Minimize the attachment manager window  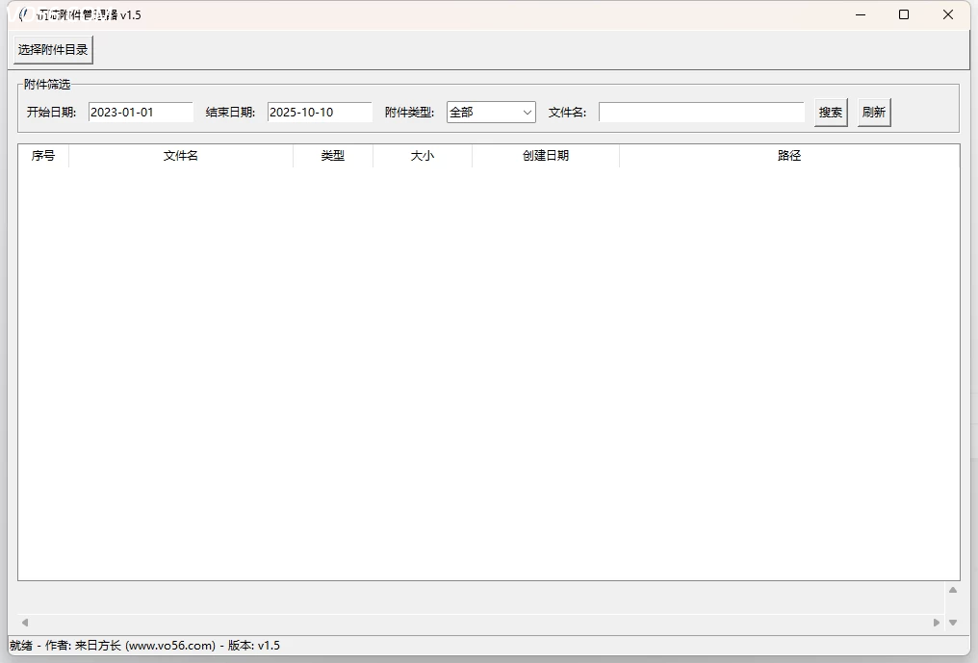pos(860,14)
